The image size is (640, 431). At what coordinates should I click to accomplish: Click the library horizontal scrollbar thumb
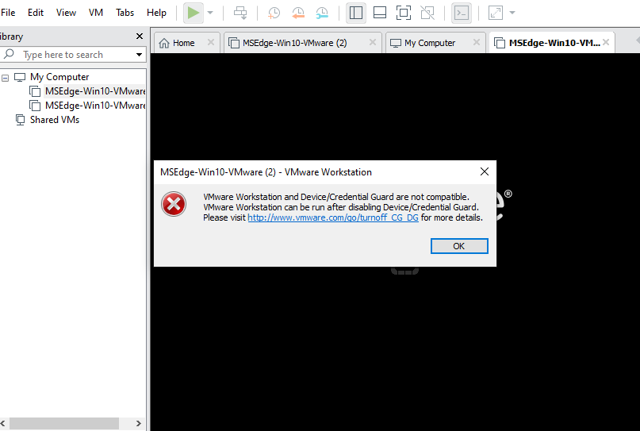pyautogui.click(x=64, y=423)
